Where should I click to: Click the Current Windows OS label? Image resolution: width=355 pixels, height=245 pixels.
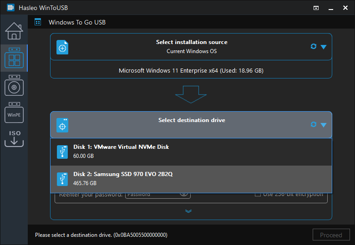(192, 51)
